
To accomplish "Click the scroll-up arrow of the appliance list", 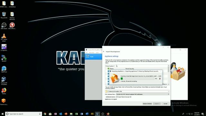I will [x=169, y=66].
